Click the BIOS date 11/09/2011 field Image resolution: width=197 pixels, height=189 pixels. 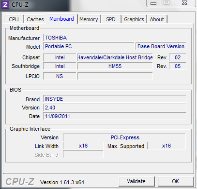tap(115, 116)
